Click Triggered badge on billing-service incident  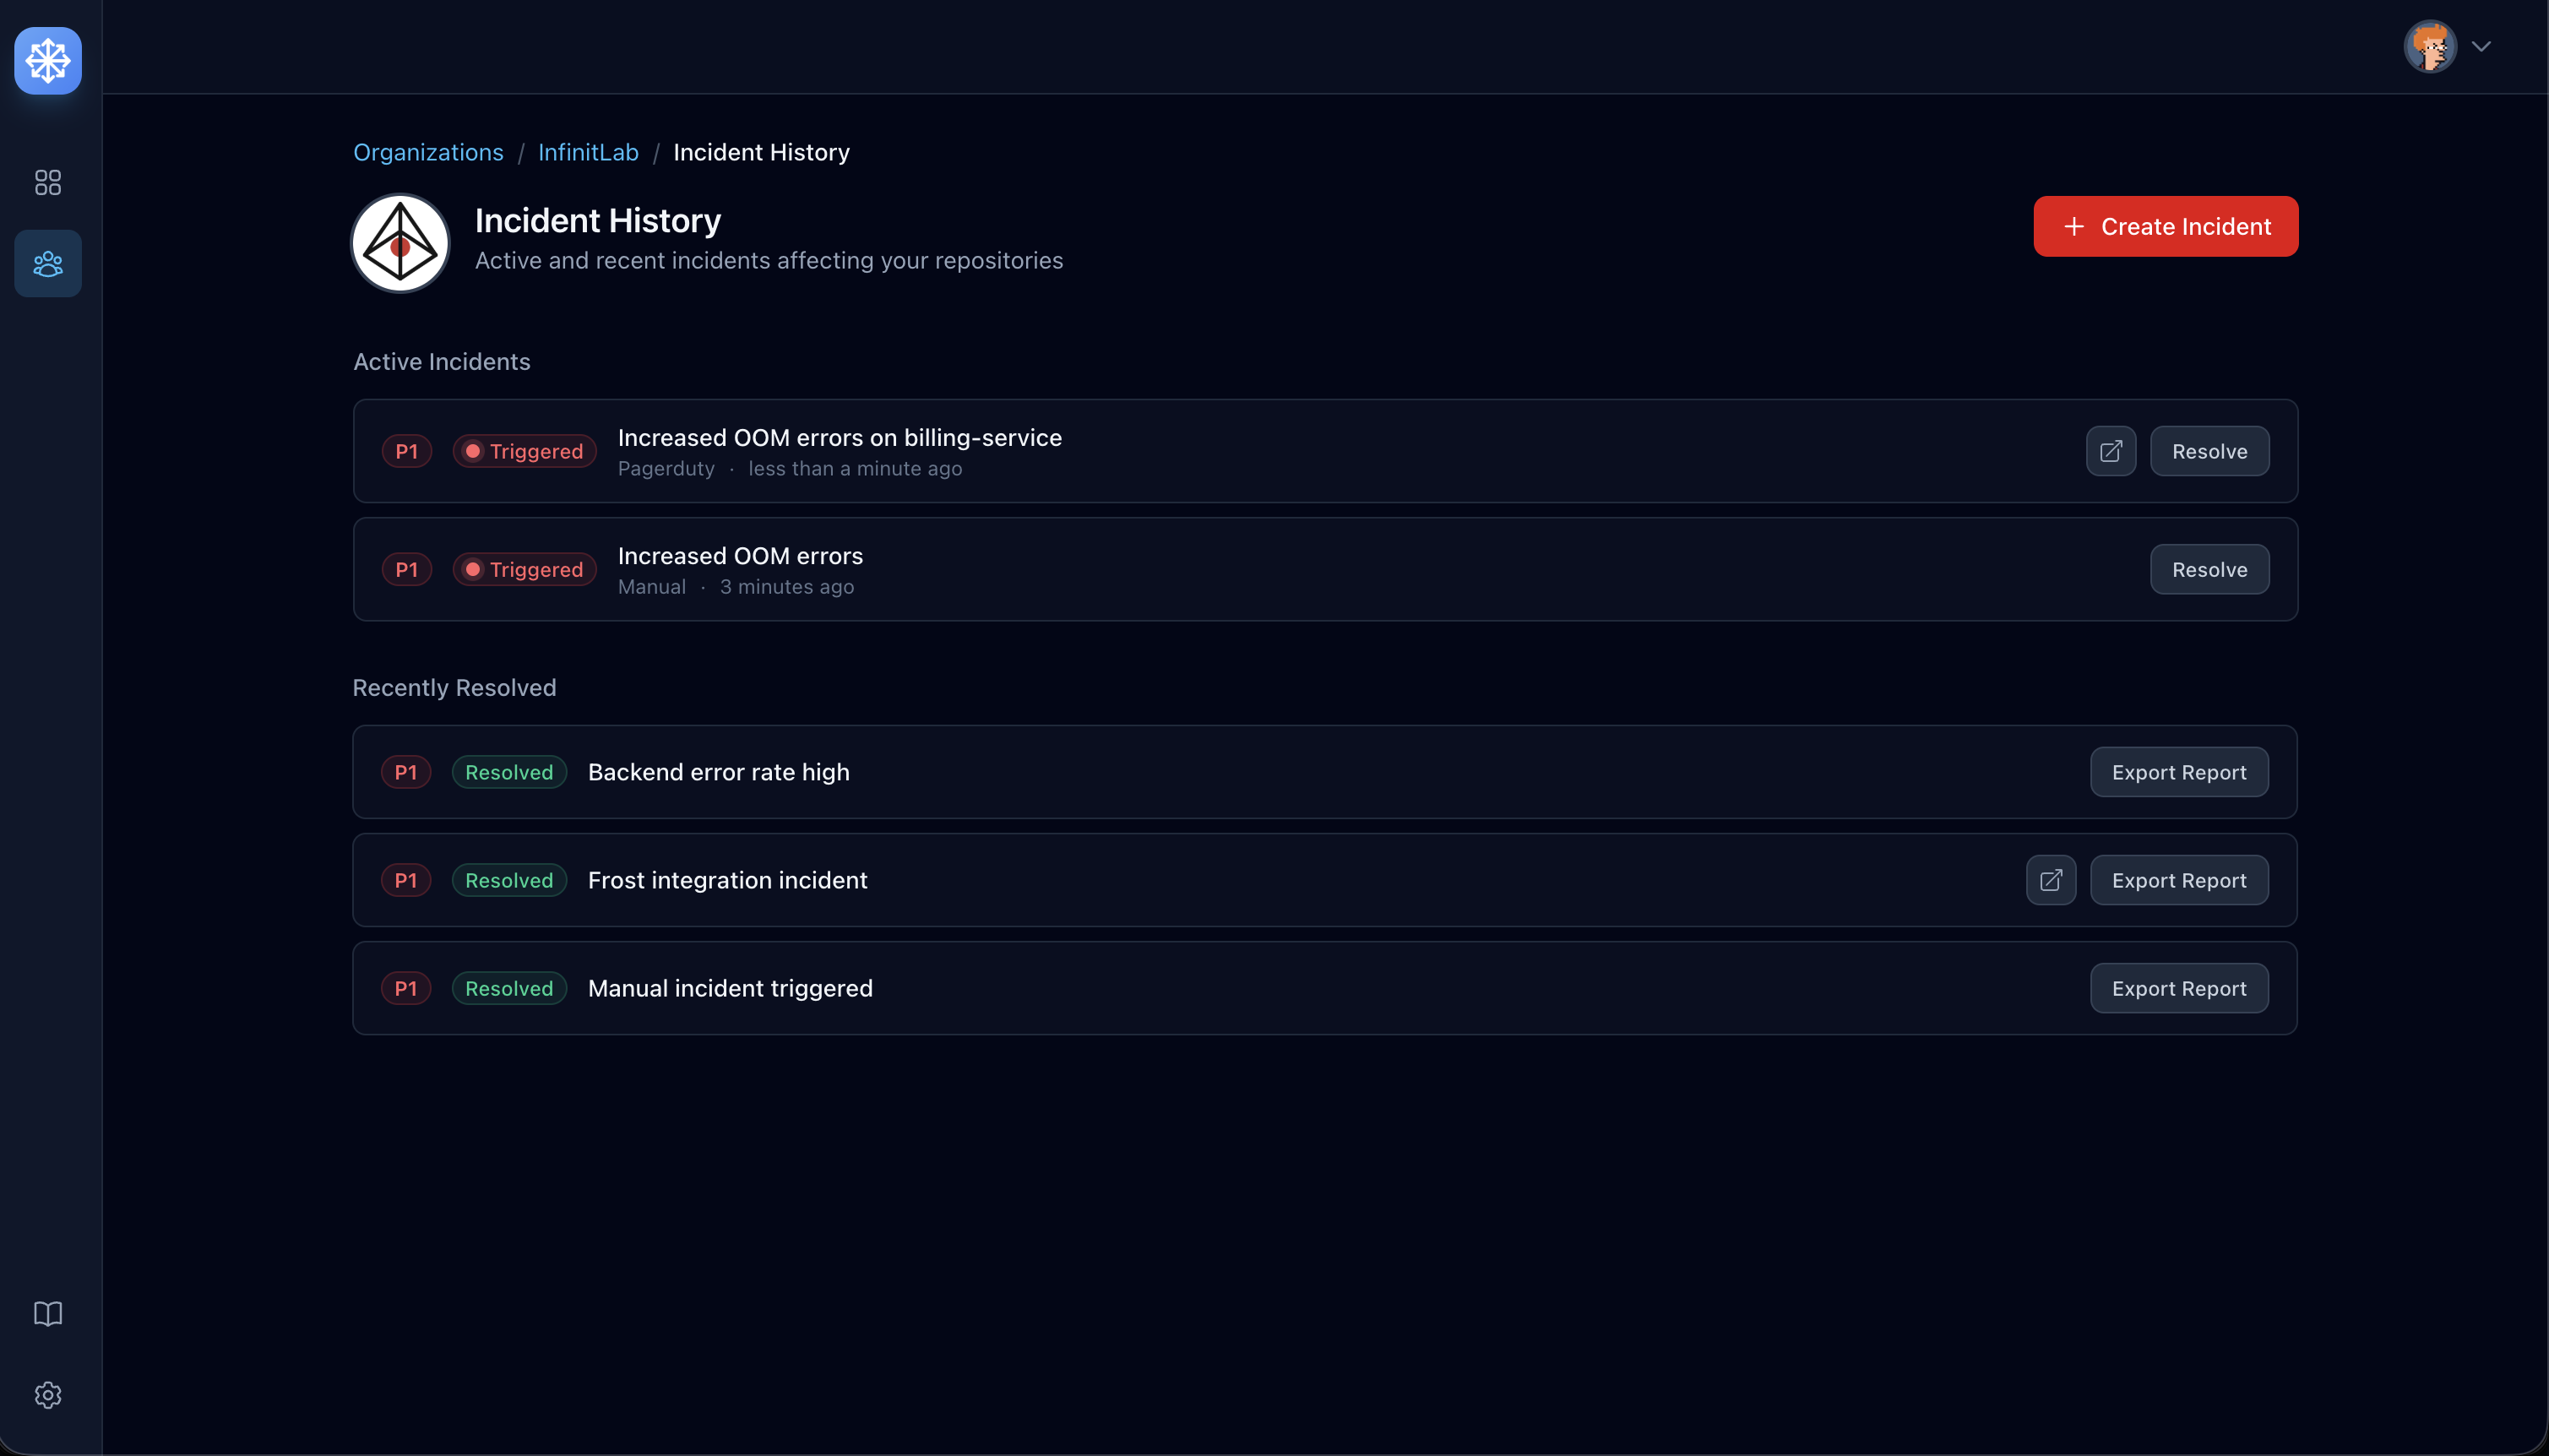click(525, 451)
